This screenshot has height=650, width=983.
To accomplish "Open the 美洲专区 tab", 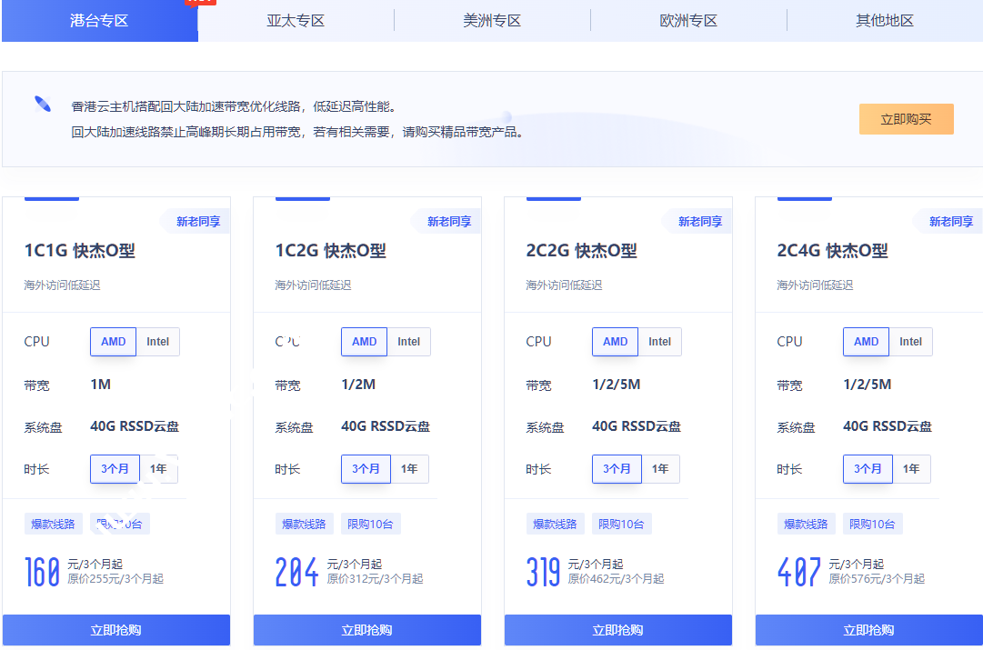I will coord(492,20).
